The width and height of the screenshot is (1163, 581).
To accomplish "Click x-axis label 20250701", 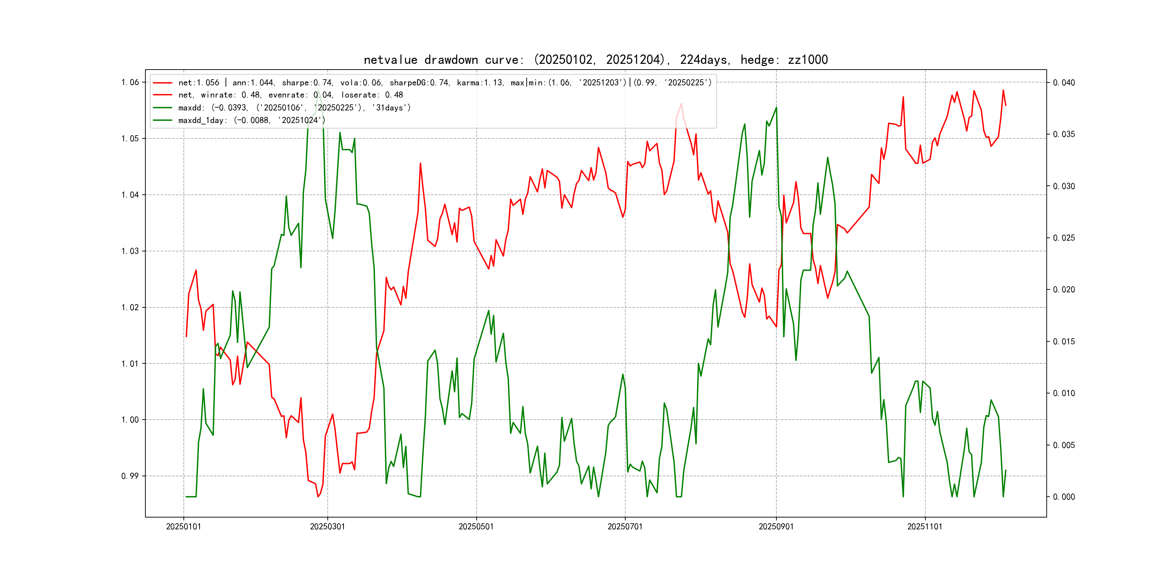I will [x=625, y=526].
